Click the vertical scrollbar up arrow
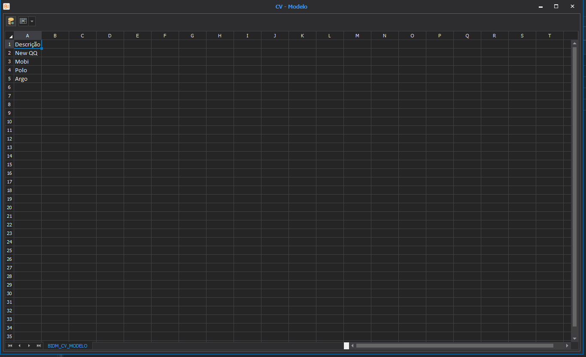Screen dimensions: 586x357 [x=574, y=43]
